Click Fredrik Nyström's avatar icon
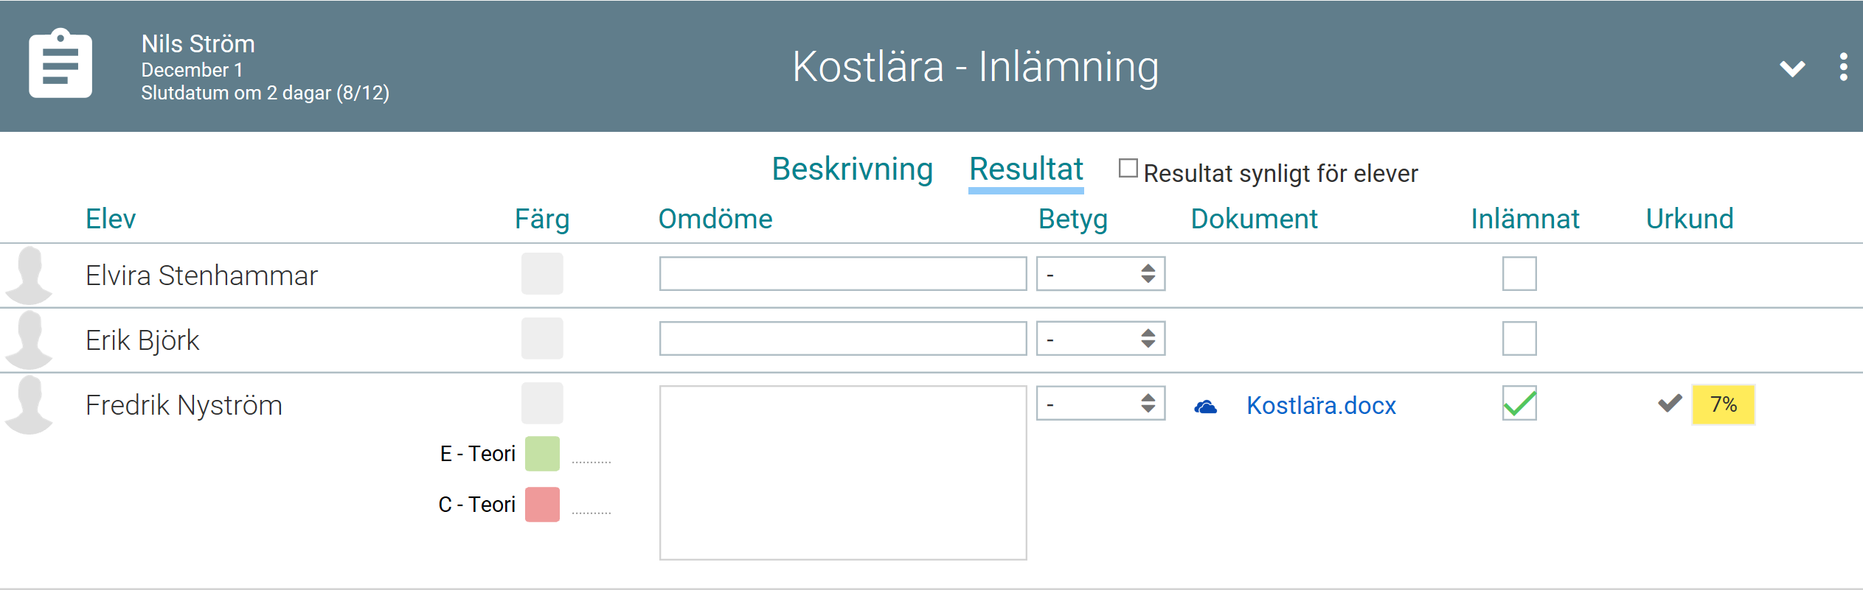Screen dimensions: 1863x590 pos(29,404)
